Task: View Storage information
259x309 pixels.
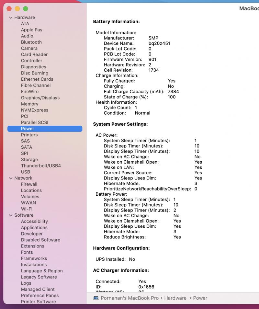Action: [29, 159]
